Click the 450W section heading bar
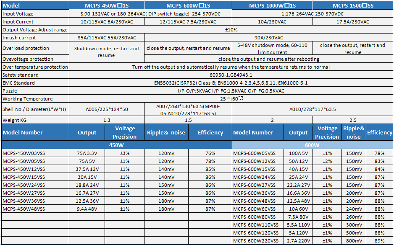This screenshot has height=245, width=394. click(x=116, y=145)
